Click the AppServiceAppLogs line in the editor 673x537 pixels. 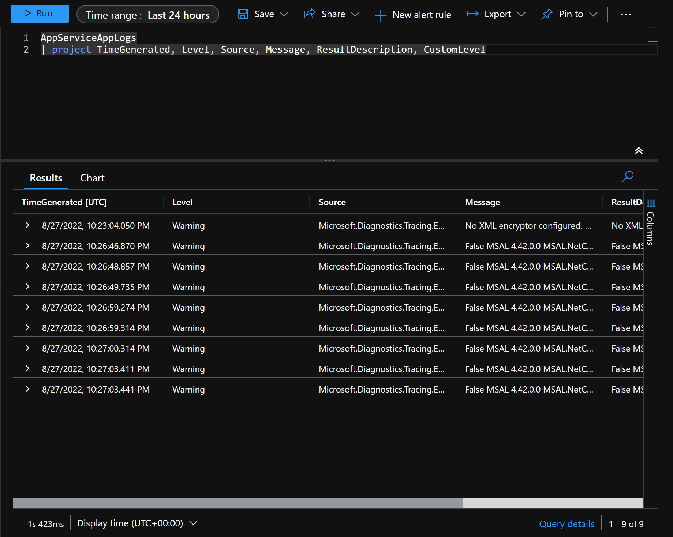tap(88, 38)
